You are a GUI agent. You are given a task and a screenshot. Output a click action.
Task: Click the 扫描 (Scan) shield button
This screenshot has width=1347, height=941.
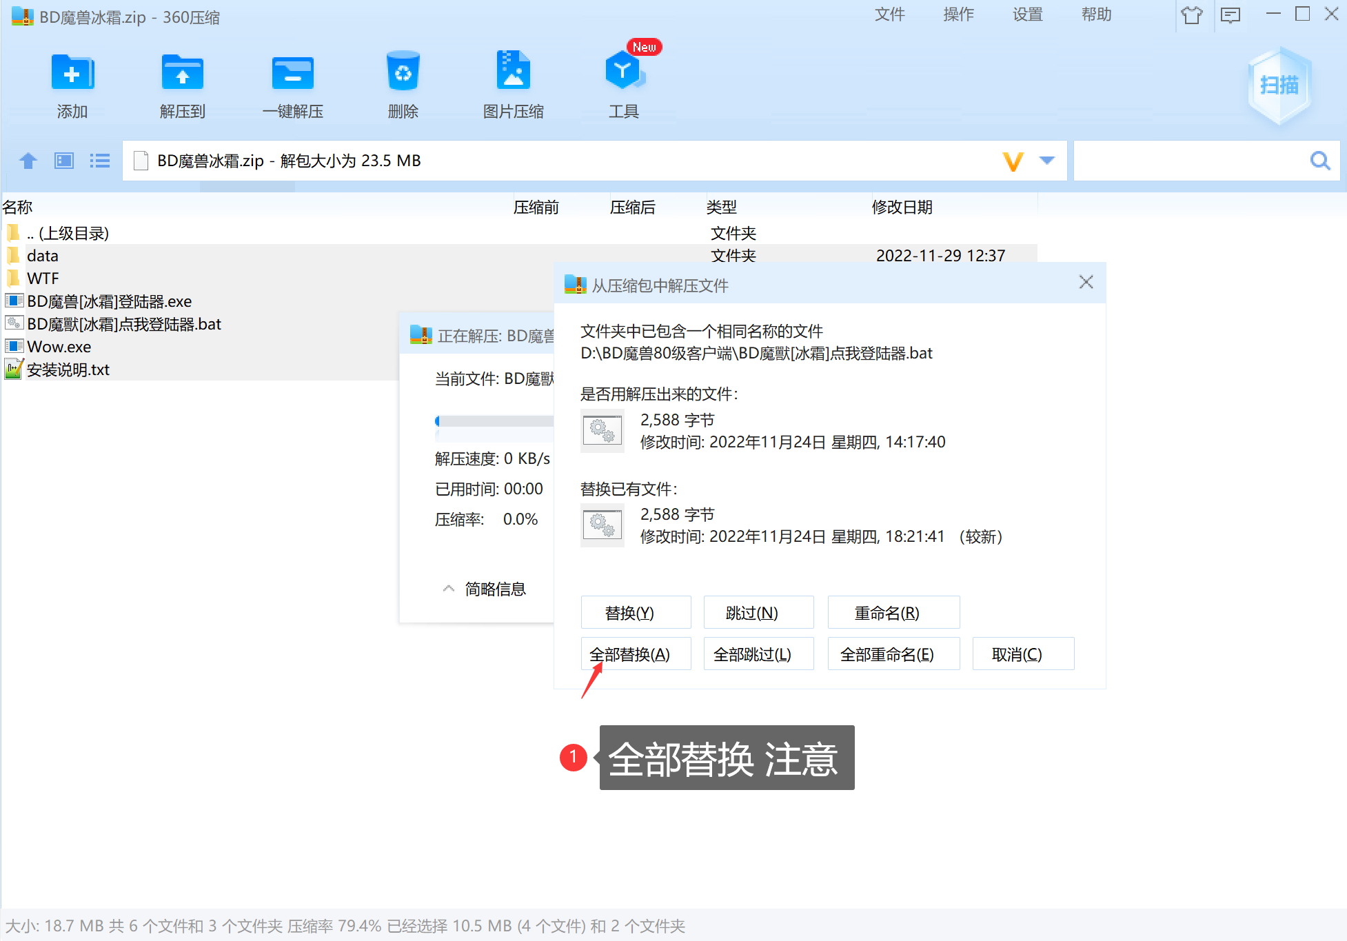click(x=1279, y=85)
